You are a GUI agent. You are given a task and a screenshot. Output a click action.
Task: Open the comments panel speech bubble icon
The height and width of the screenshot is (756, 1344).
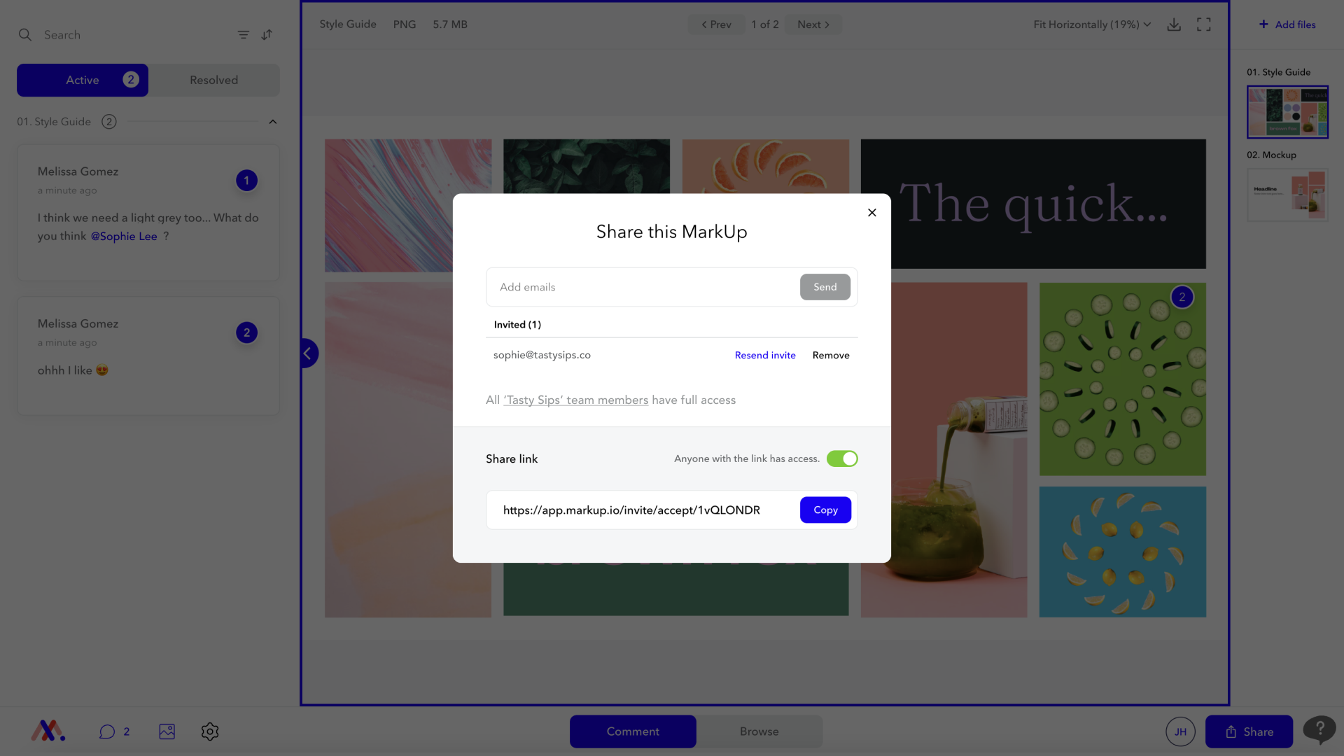point(106,731)
